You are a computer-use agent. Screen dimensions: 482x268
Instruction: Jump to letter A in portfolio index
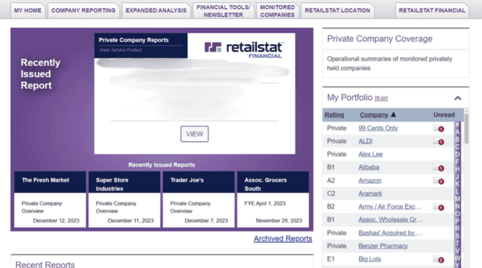click(x=457, y=132)
